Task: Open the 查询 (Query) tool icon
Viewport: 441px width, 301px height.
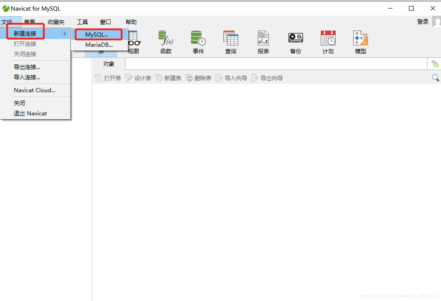Action: tap(230, 42)
